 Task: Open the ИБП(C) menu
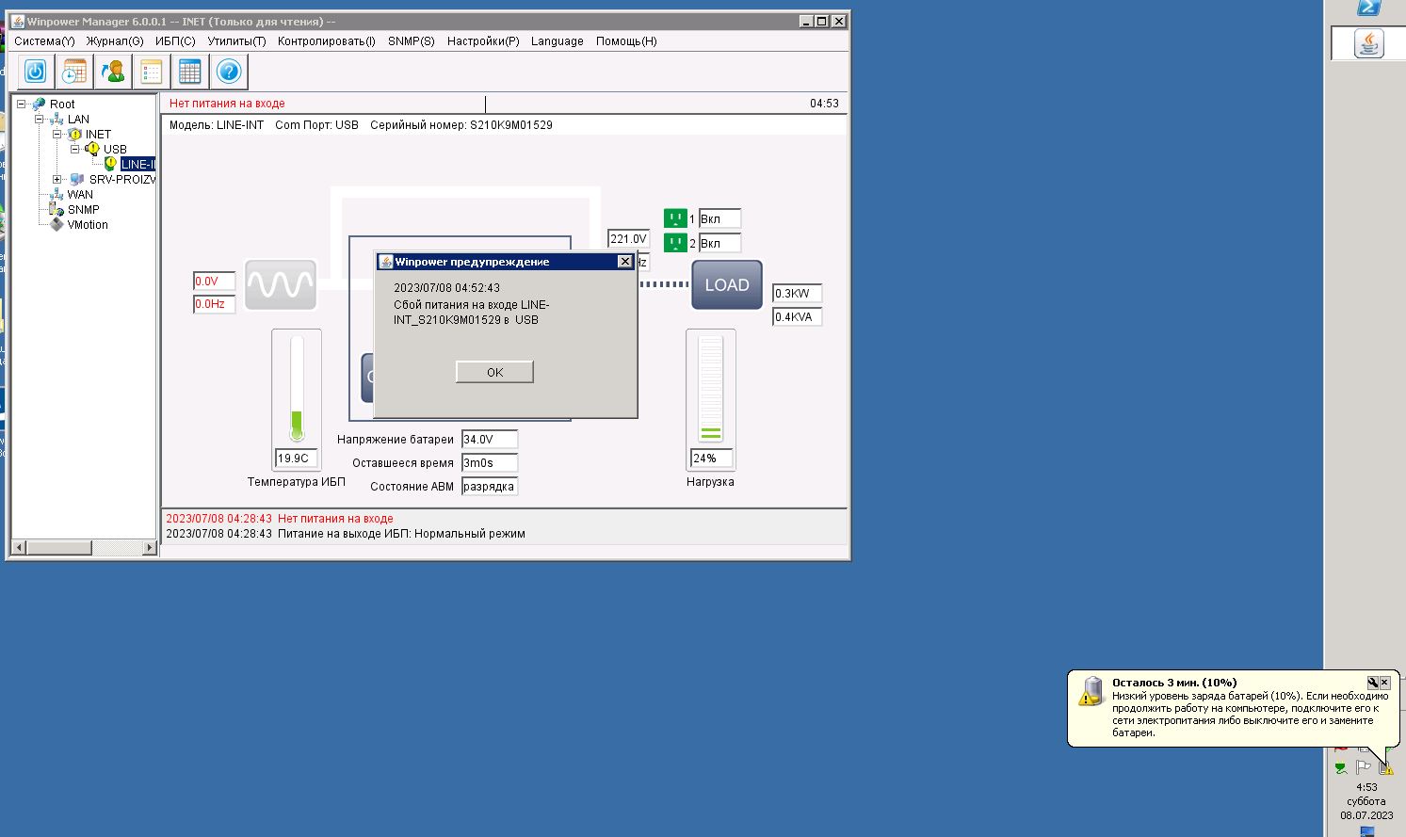click(175, 41)
